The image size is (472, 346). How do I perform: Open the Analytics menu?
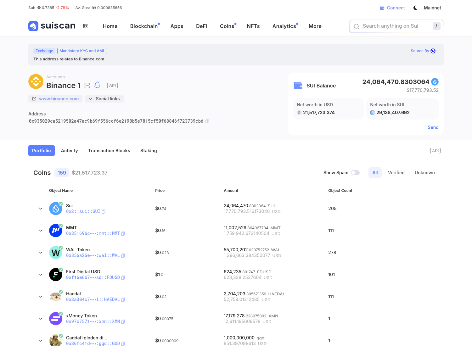tap(284, 26)
